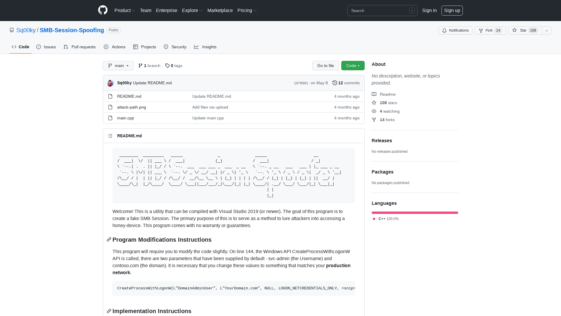Screen dimensions: 561x316
Task: Open the Actions tab
Action: [x=115, y=47]
